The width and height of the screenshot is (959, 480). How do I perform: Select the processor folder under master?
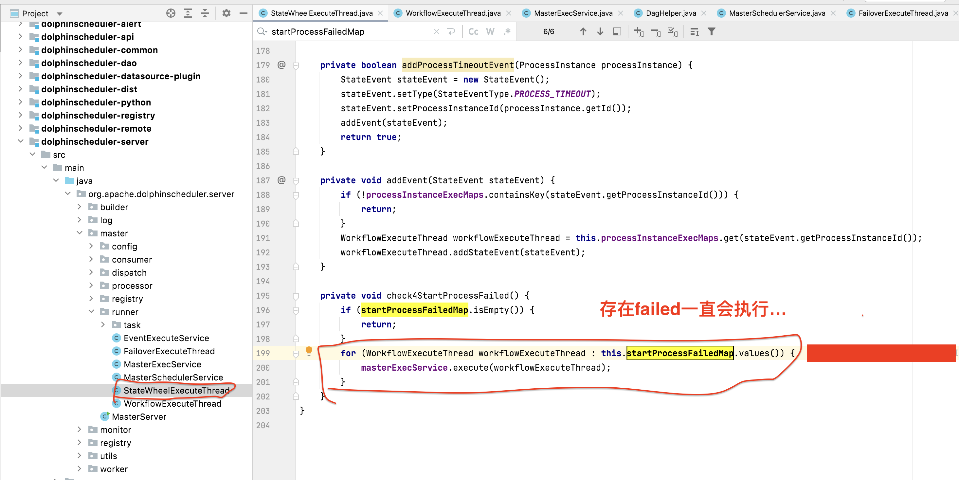point(132,286)
